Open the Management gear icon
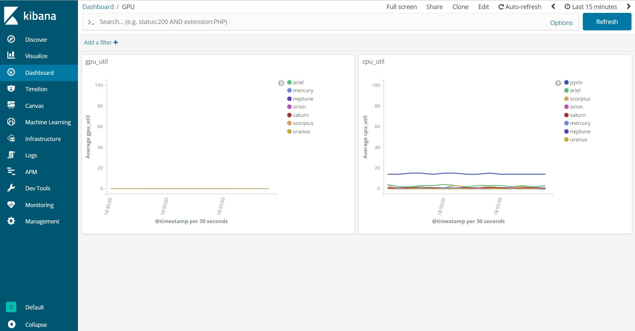This screenshot has height=331, width=635. (11, 221)
